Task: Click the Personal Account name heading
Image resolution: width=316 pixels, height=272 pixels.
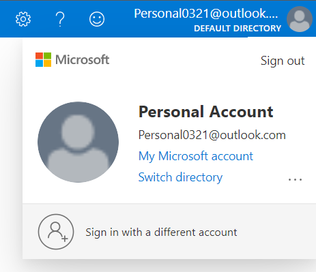Action: (x=206, y=112)
